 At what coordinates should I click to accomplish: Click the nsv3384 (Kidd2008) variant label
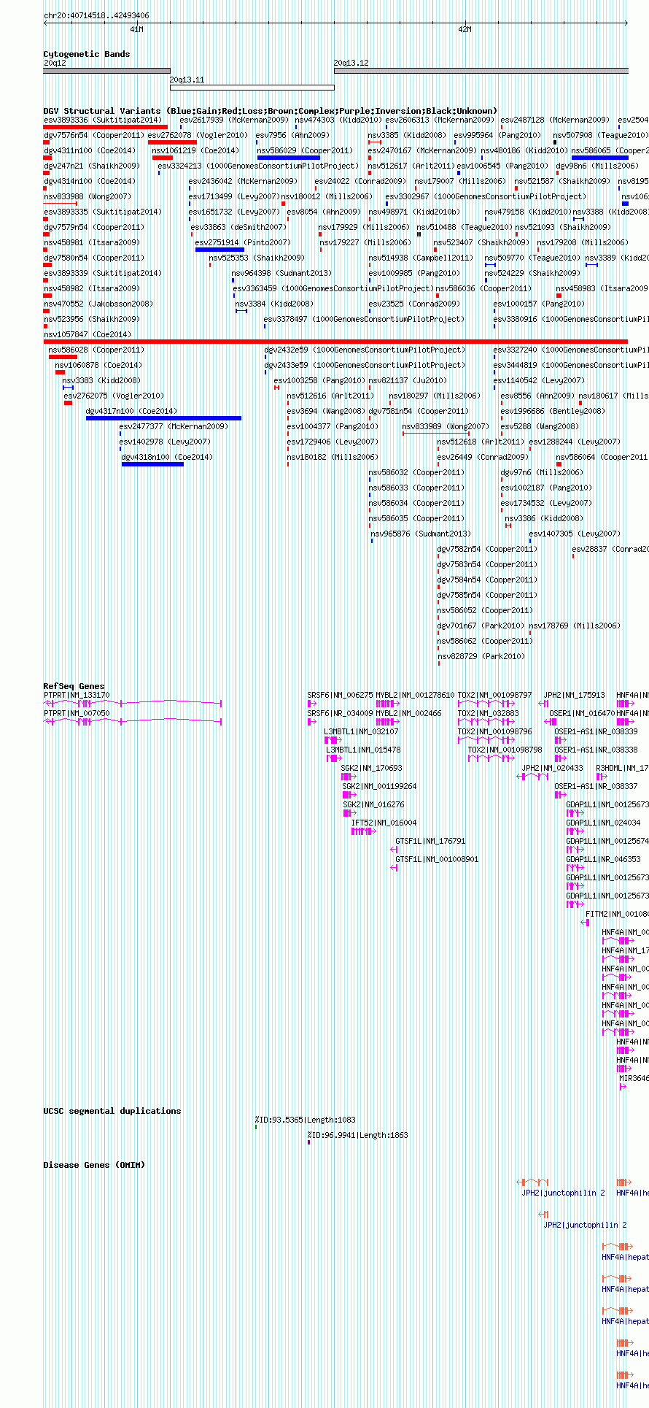274,304
